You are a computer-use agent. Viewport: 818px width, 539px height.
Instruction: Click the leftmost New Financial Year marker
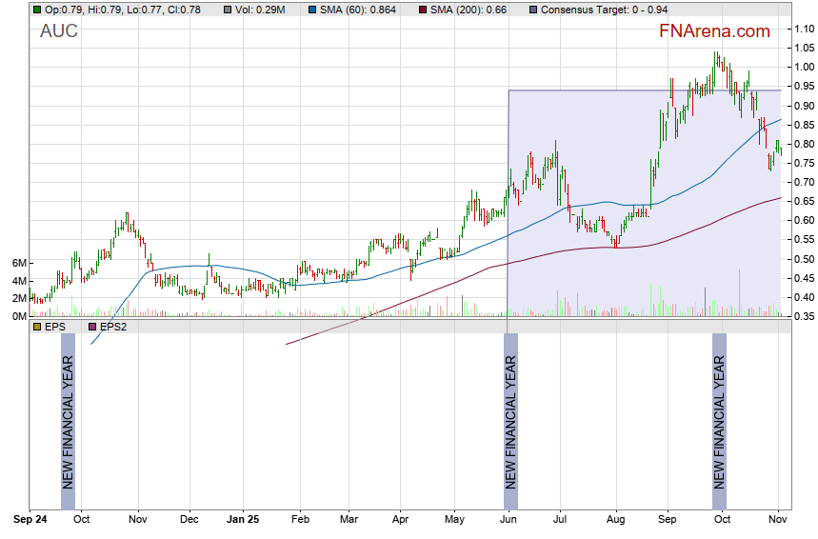pyautogui.click(x=68, y=421)
